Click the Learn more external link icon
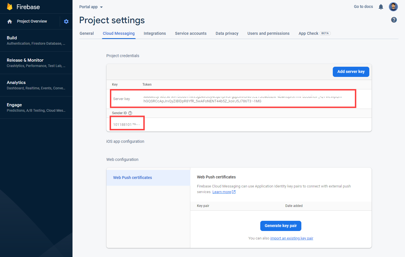The image size is (405, 257). pyautogui.click(x=234, y=192)
